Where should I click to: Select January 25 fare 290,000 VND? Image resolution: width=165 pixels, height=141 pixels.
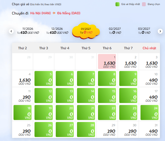(22, 129)
